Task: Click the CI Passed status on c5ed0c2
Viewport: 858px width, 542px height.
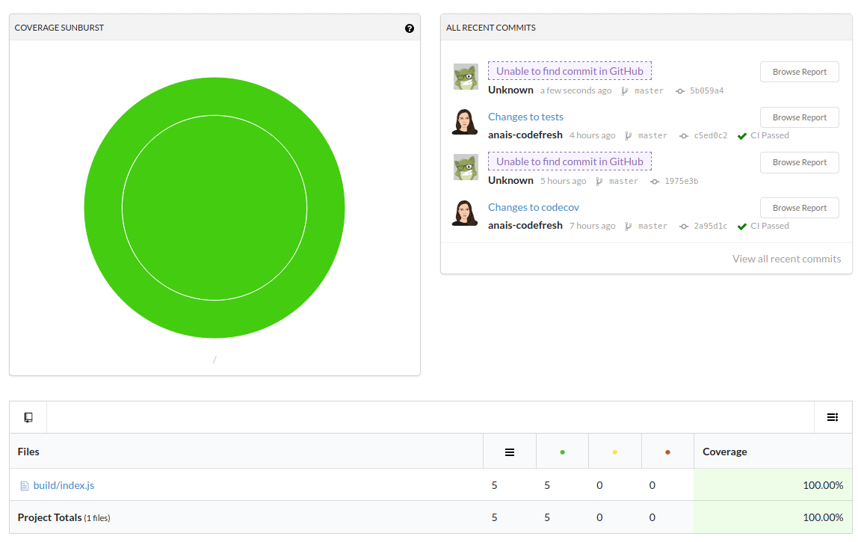Action: 769,135
